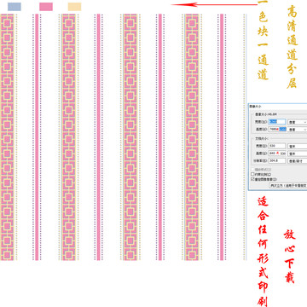Open the pixel height unit dropdown
Image resolution: width=307 pixels, height=307 pixels.
pyautogui.click(x=298, y=130)
